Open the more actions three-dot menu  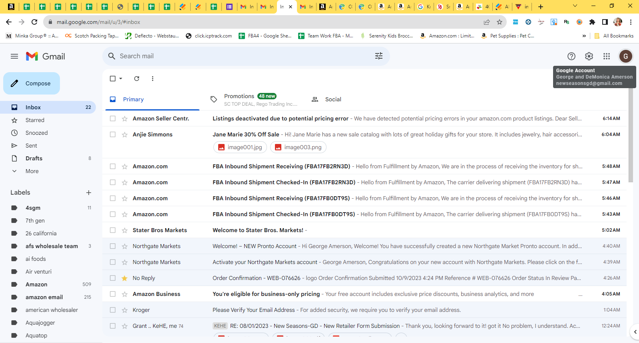(153, 79)
